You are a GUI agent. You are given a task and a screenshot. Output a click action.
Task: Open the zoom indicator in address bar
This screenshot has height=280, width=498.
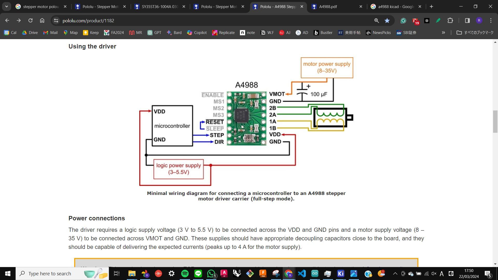[x=376, y=20]
